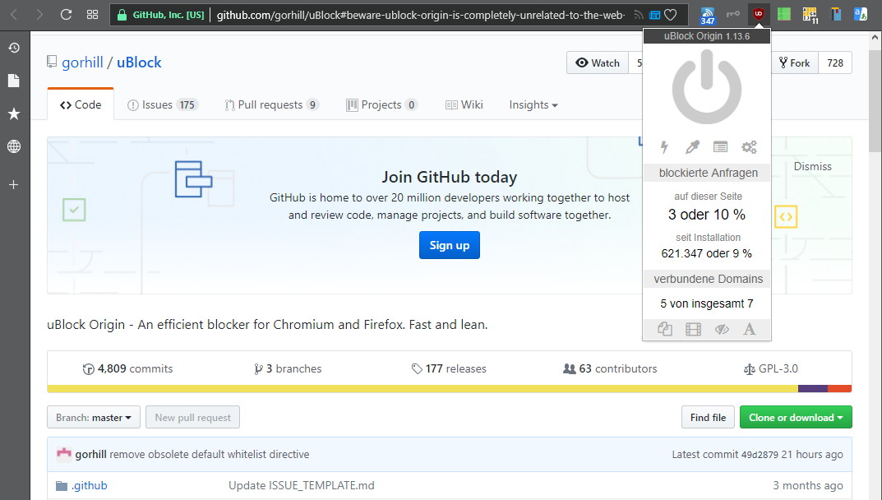Open the .github folder
The width and height of the screenshot is (882, 500).
pos(90,485)
